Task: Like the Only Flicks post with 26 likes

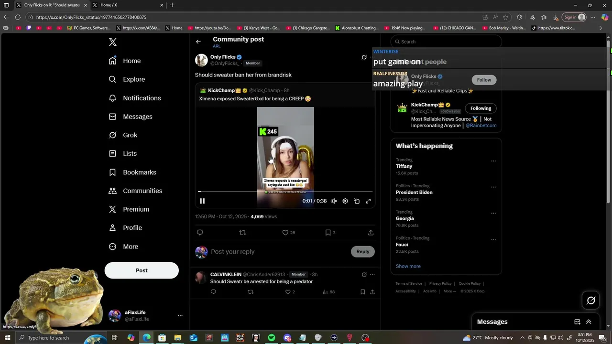Action: point(285,233)
